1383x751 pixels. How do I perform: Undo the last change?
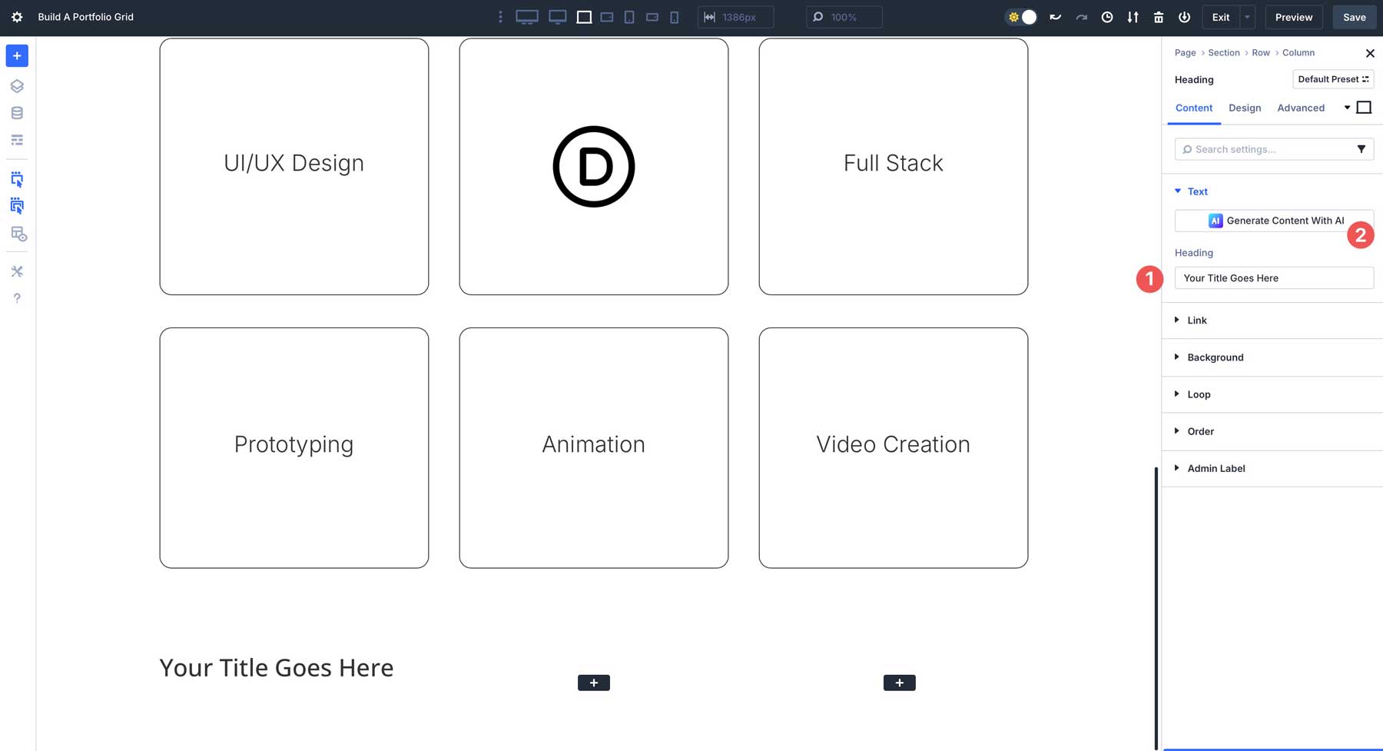click(1056, 16)
